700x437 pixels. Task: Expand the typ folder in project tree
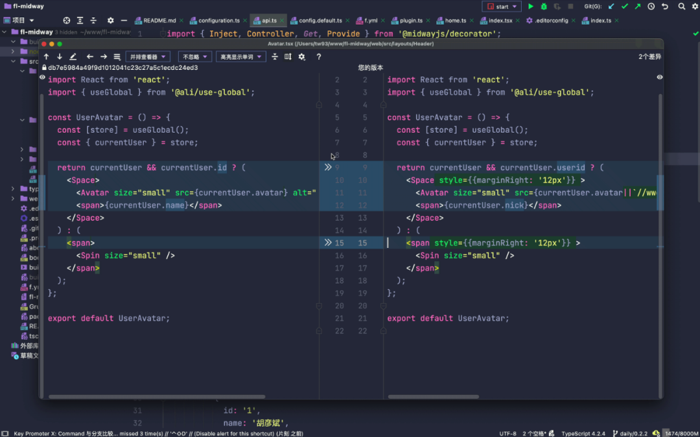pos(14,189)
